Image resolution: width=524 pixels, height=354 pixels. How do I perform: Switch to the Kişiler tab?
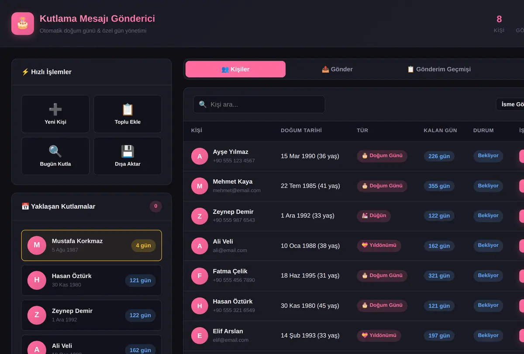[x=235, y=69]
